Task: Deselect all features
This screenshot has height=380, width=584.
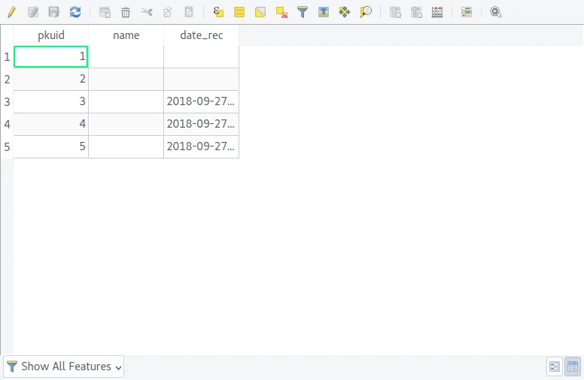Action: 281,12
